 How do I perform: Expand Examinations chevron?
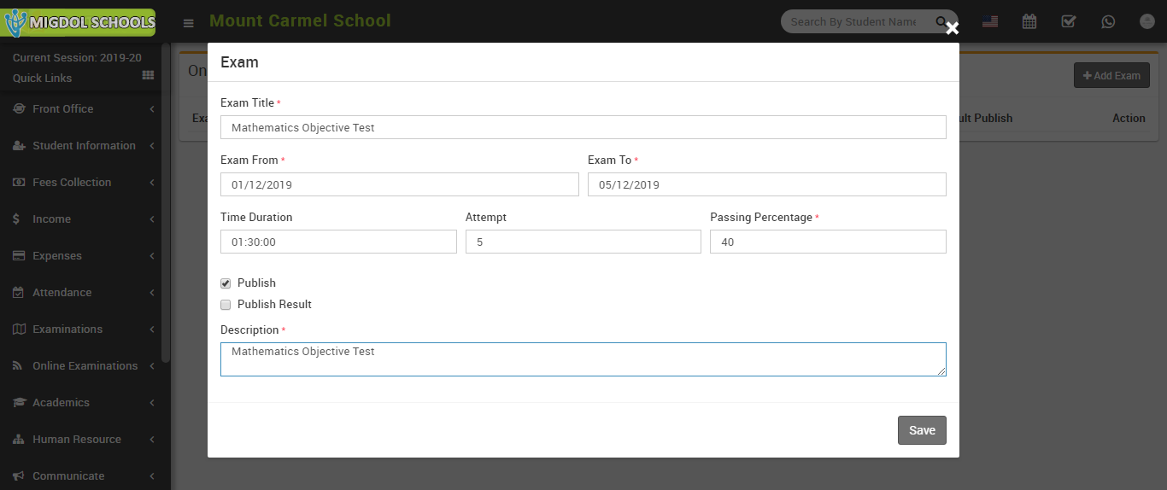pyautogui.click(x=151, y=330)
